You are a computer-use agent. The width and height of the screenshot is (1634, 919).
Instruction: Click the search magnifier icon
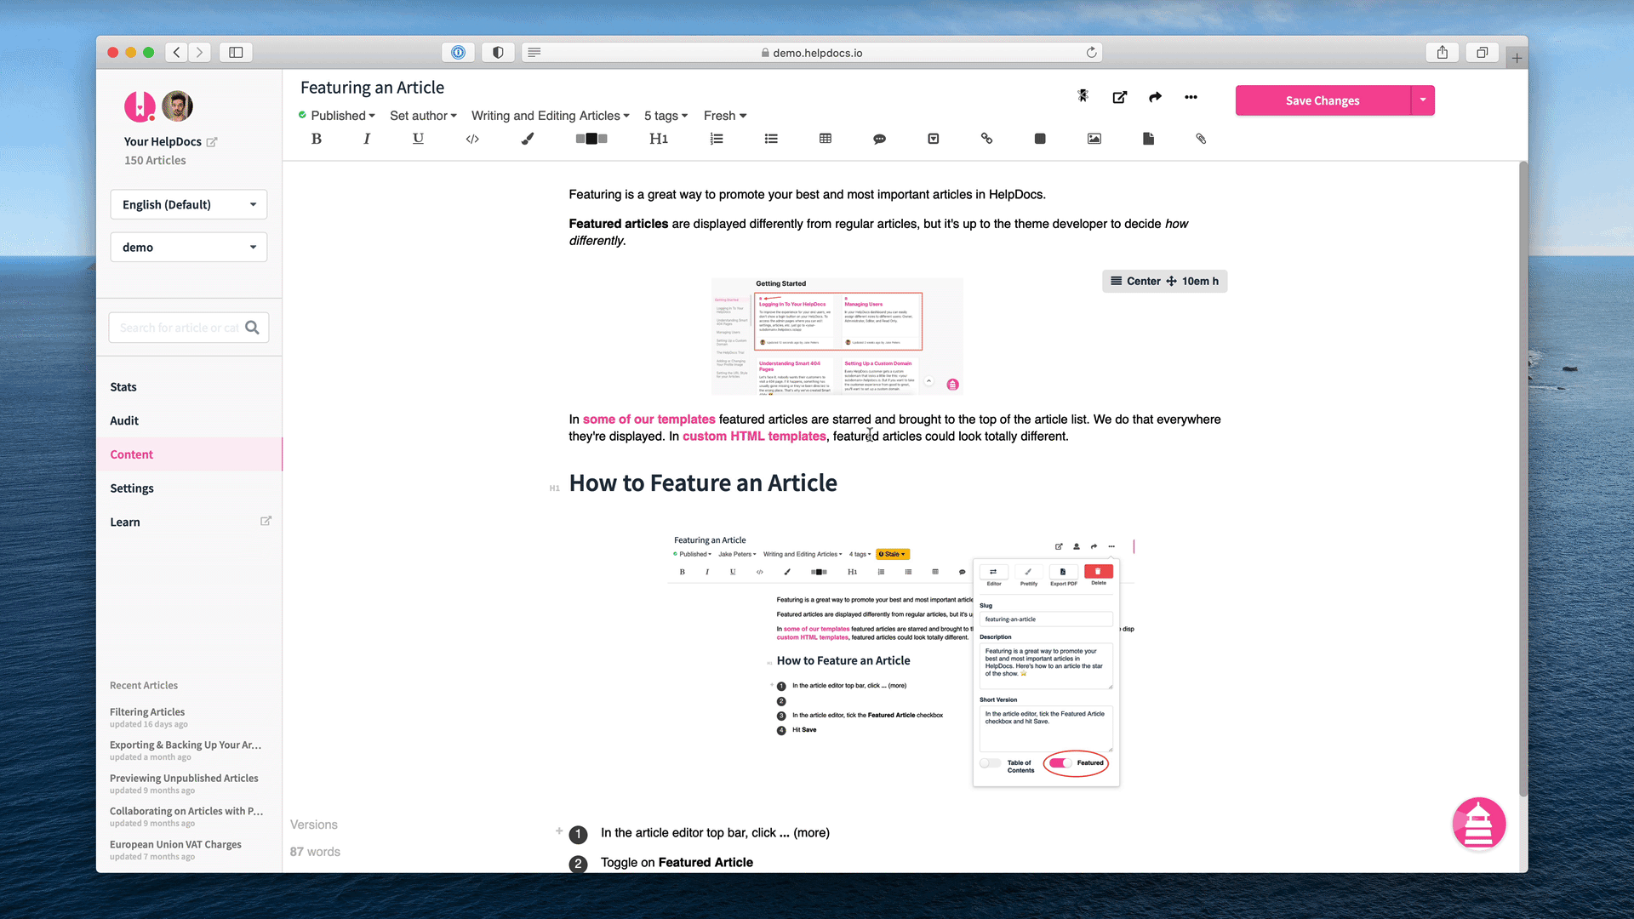coord(252,328)
